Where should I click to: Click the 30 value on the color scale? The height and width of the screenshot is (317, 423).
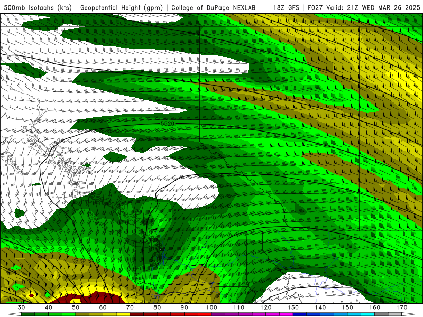pyautogui.click(x=21, y=307)
